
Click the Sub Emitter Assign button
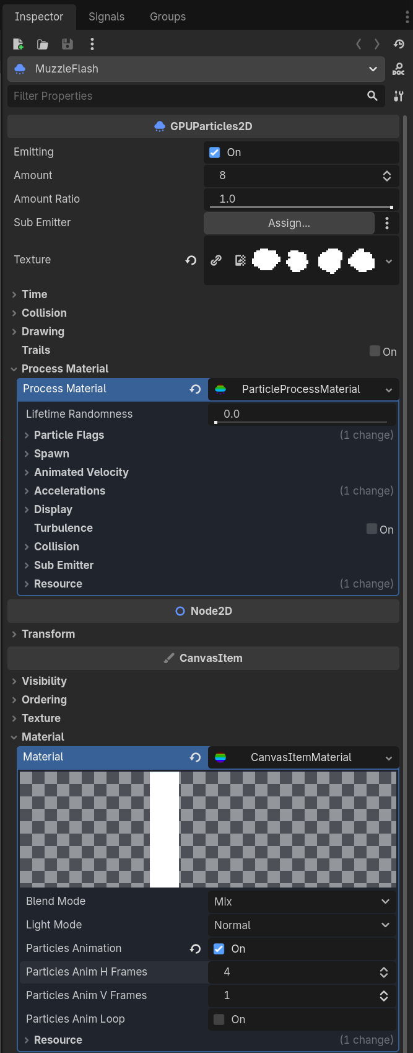289,223
